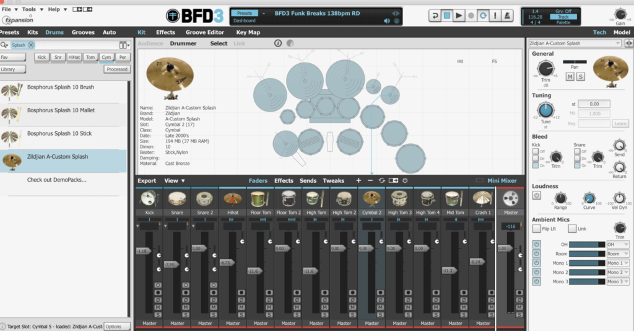Click the Master channel reel icon

coord(511,199)
